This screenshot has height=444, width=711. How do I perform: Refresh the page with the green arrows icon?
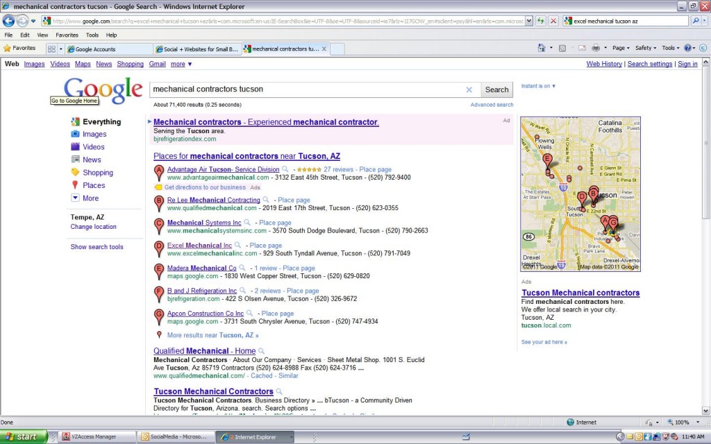pos(540,21)
